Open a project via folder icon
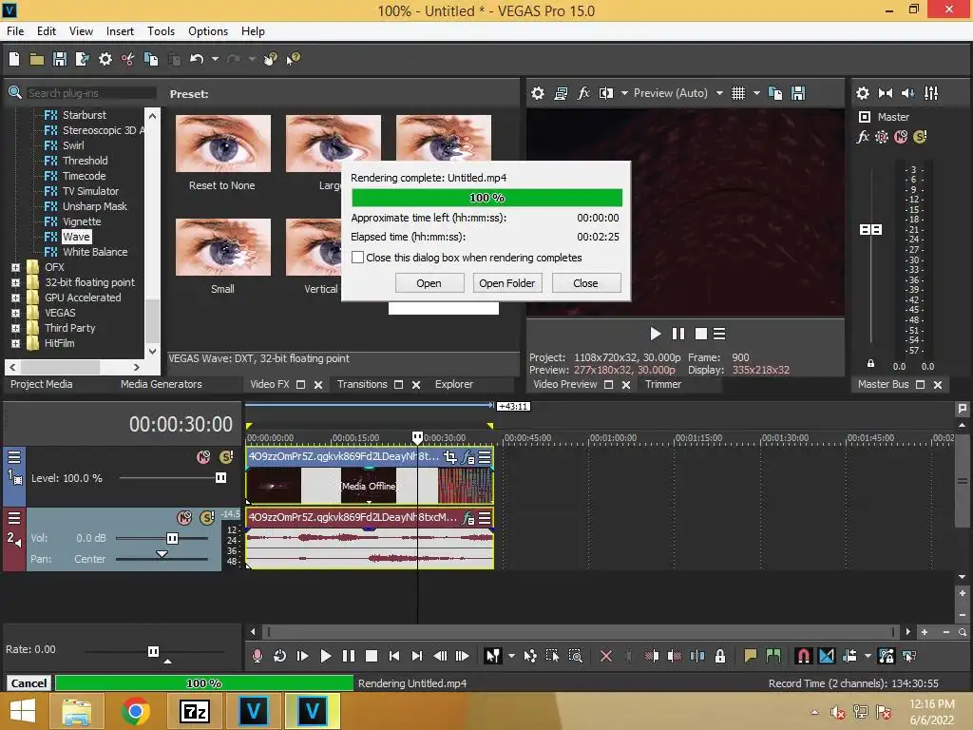The height and width of the screenshot is (730, 973). tap(37, 59)
